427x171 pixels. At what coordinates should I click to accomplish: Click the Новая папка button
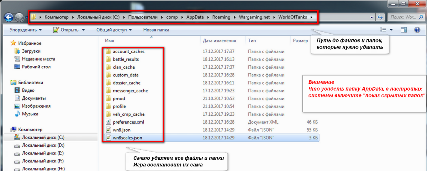(156, 30)
